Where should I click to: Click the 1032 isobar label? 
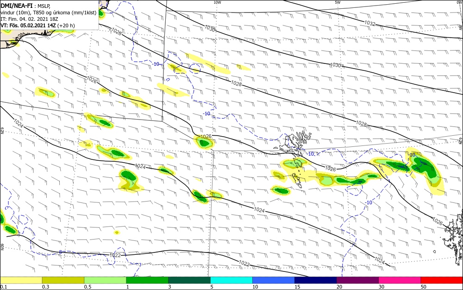tap(369, 23)
